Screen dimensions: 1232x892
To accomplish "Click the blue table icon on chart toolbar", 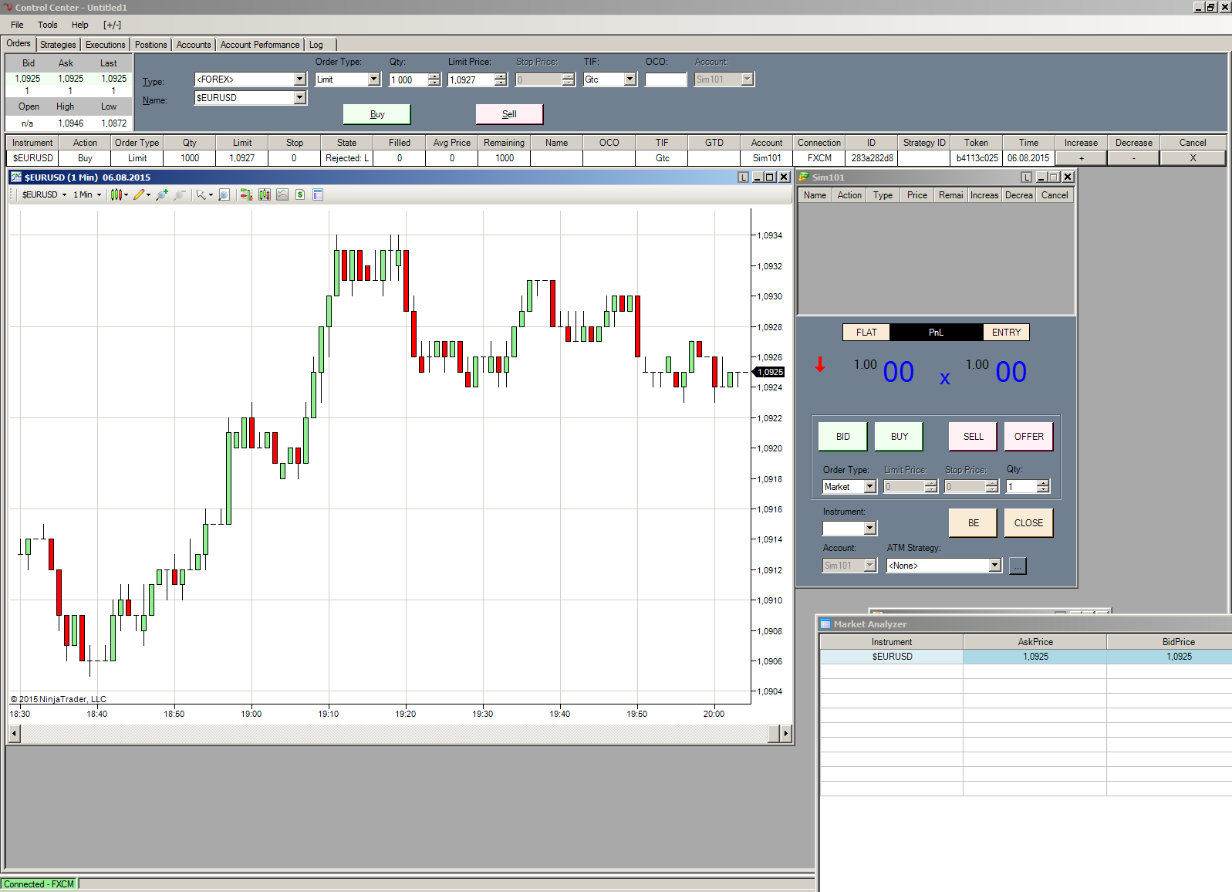I will (x=318, y=195).
